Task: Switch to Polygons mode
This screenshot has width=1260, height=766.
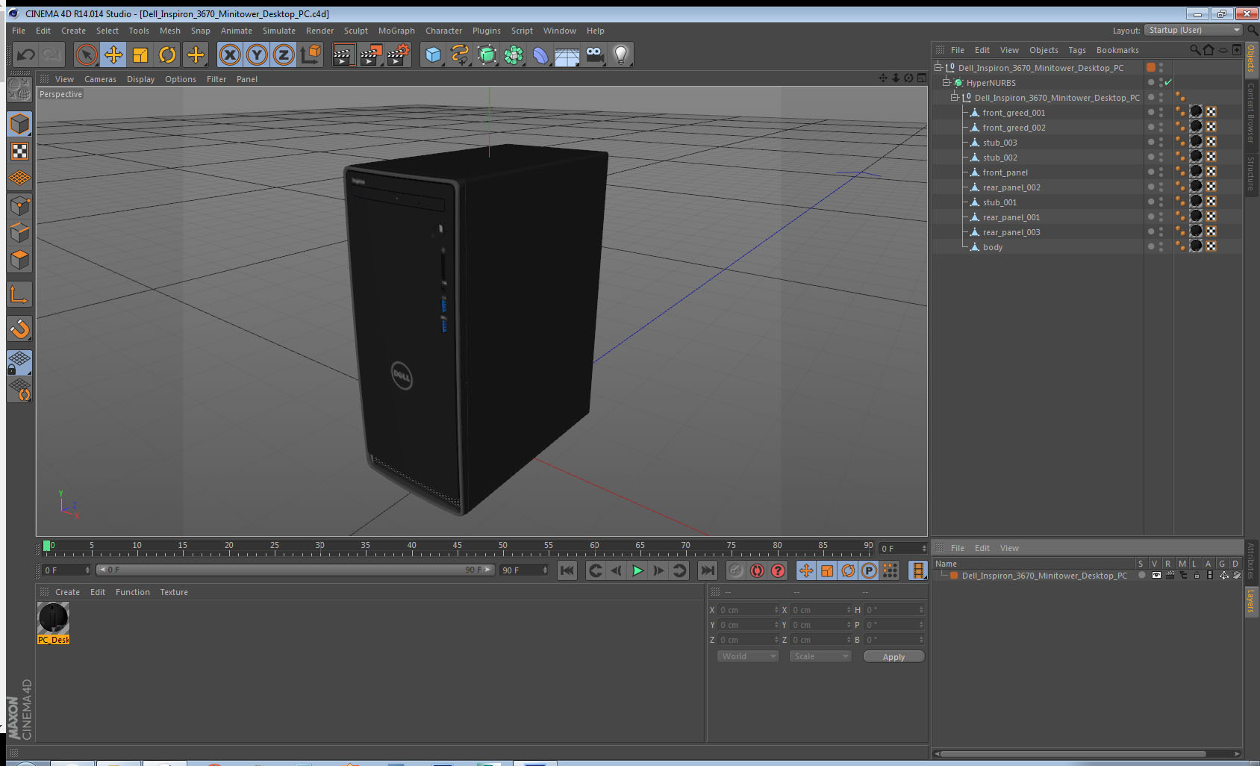Action: 19,260
